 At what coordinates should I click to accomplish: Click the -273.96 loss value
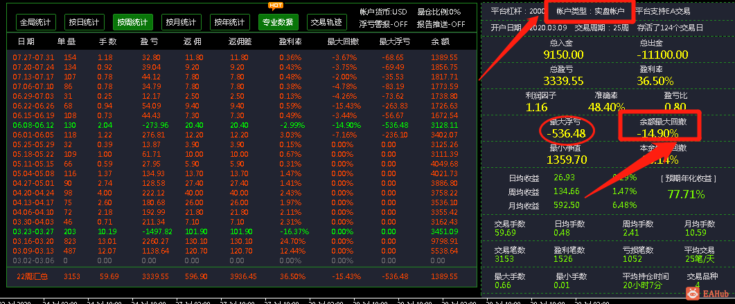pos(154,125)
